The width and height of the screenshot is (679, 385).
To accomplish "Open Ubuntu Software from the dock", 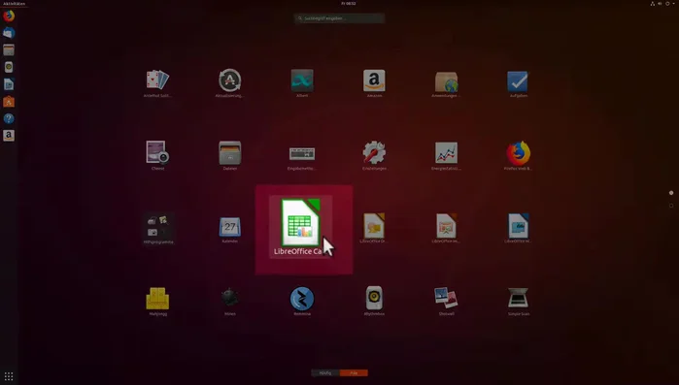I will point(9,102).
